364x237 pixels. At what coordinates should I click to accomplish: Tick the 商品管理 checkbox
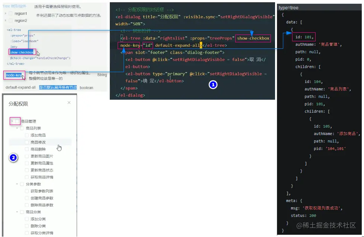tap(17, 121)
